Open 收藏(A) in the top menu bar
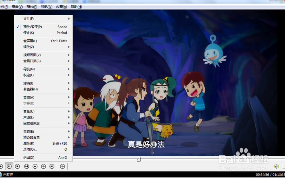The image size is (285, 178). pyautogui.click(x=62, y=7)
